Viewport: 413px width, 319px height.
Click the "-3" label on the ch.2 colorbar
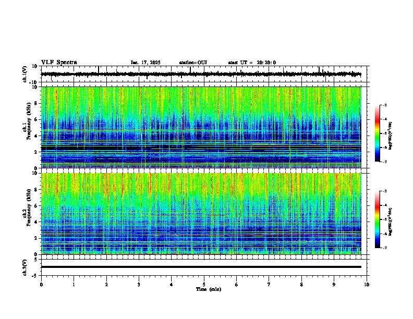point(385,191)
